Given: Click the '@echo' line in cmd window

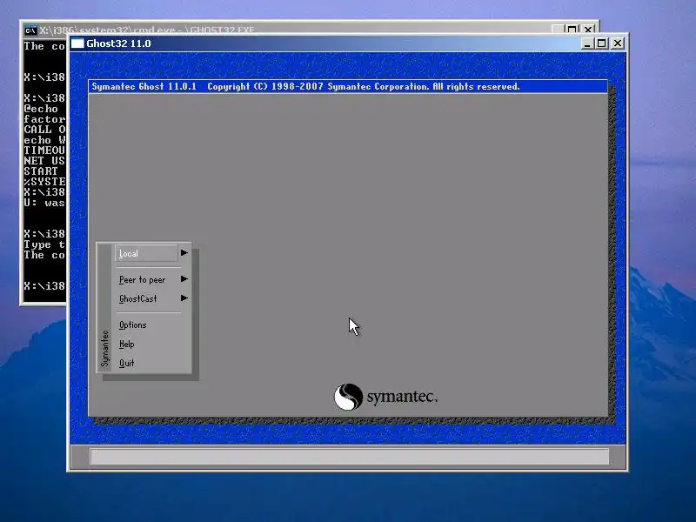Looking at the screenshot, I should [41, 109].
